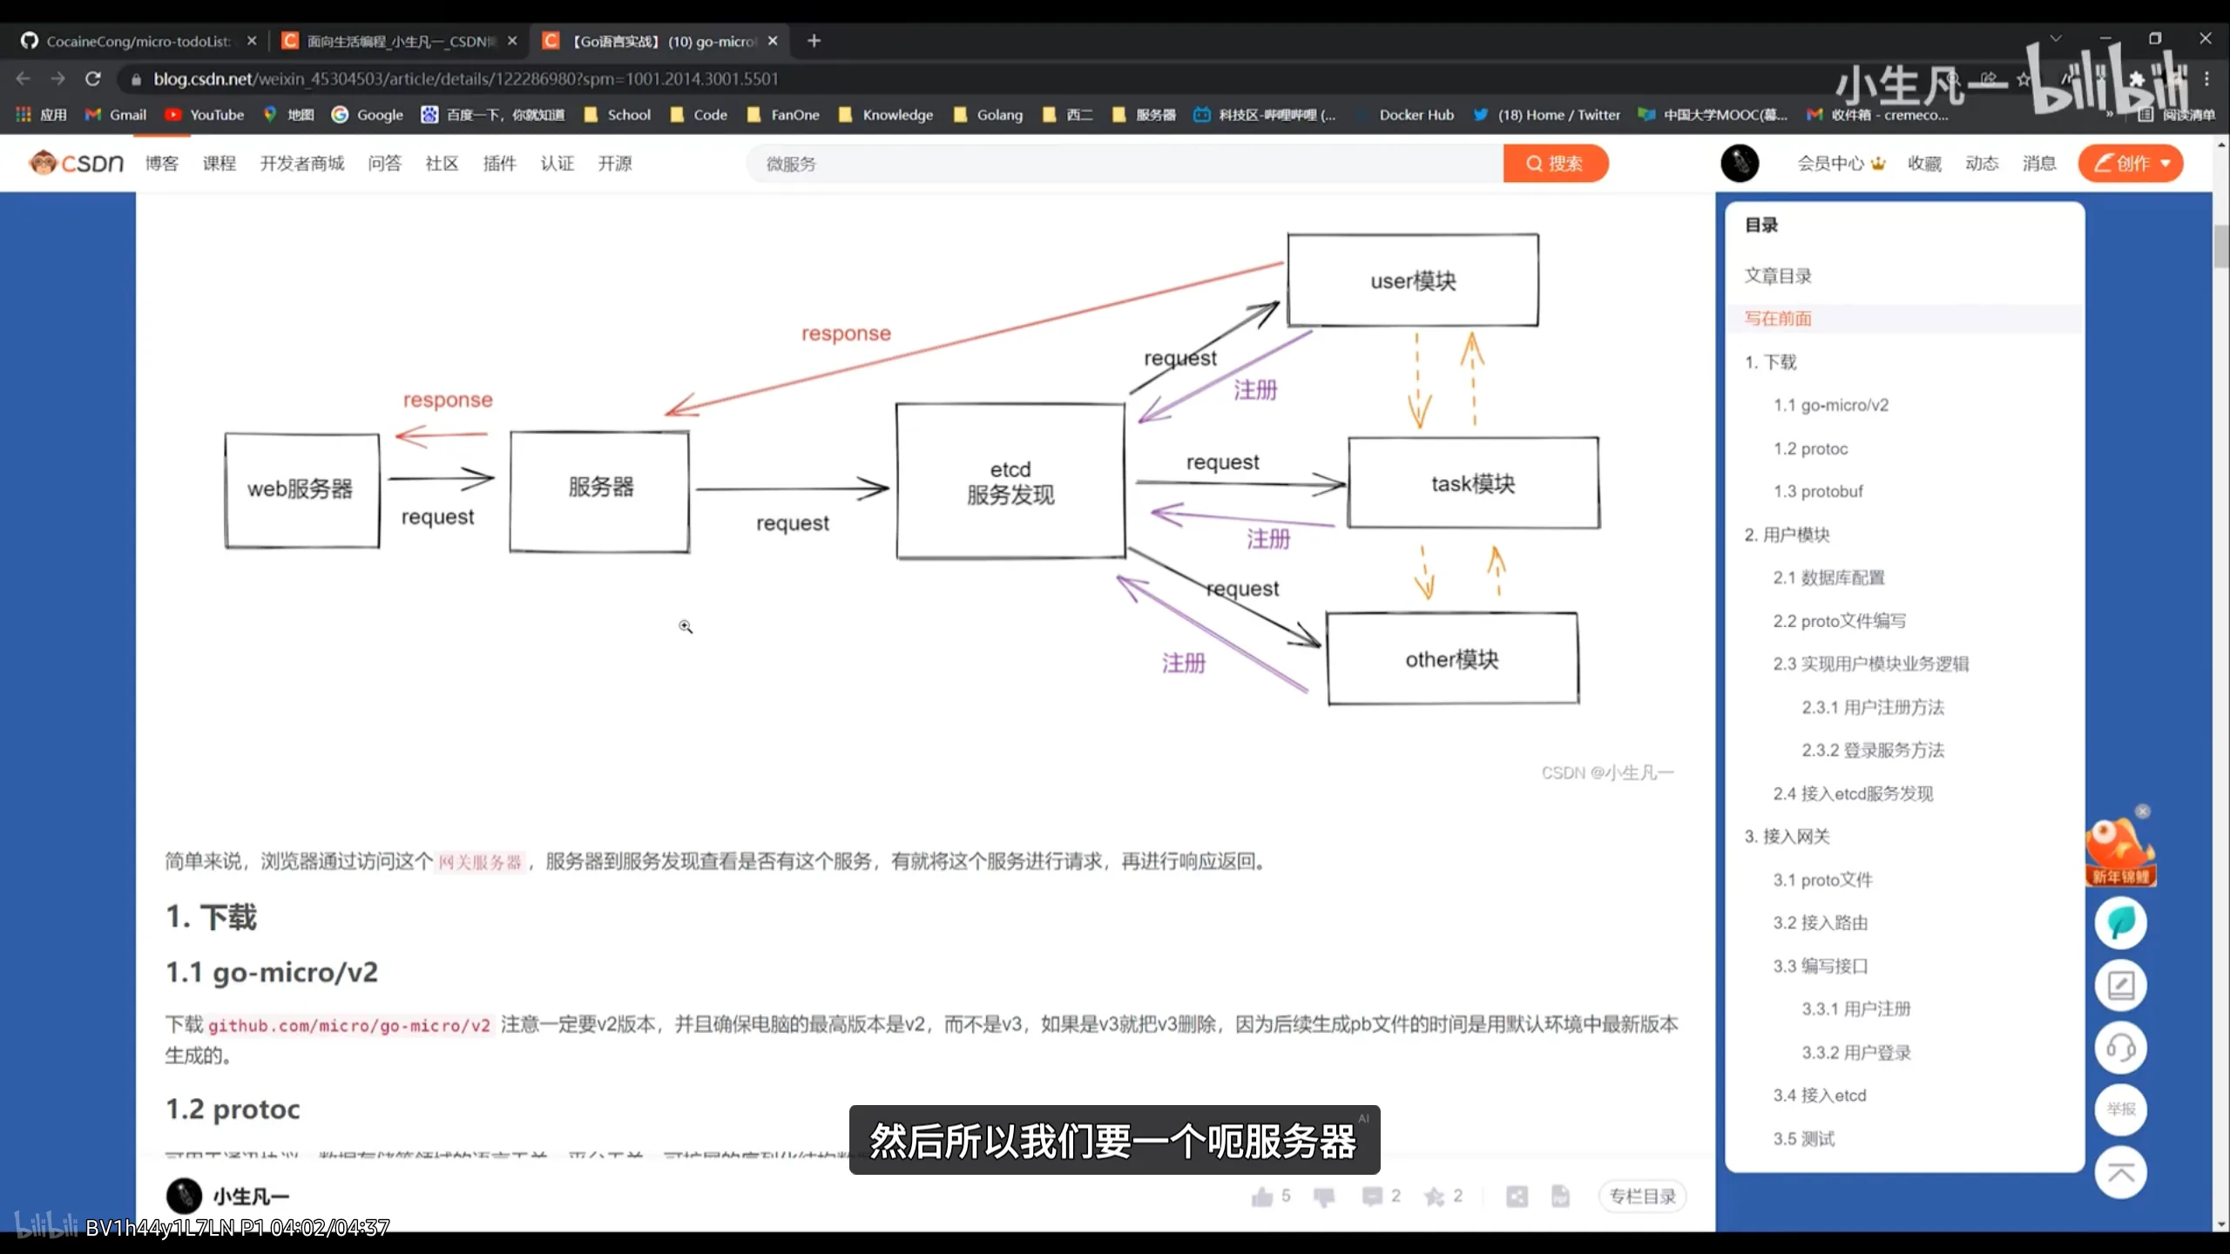Screen dimensions: 2230x1254
Task: Click the share icon in bottom bar
Action: click(x=1517, y=1197)
